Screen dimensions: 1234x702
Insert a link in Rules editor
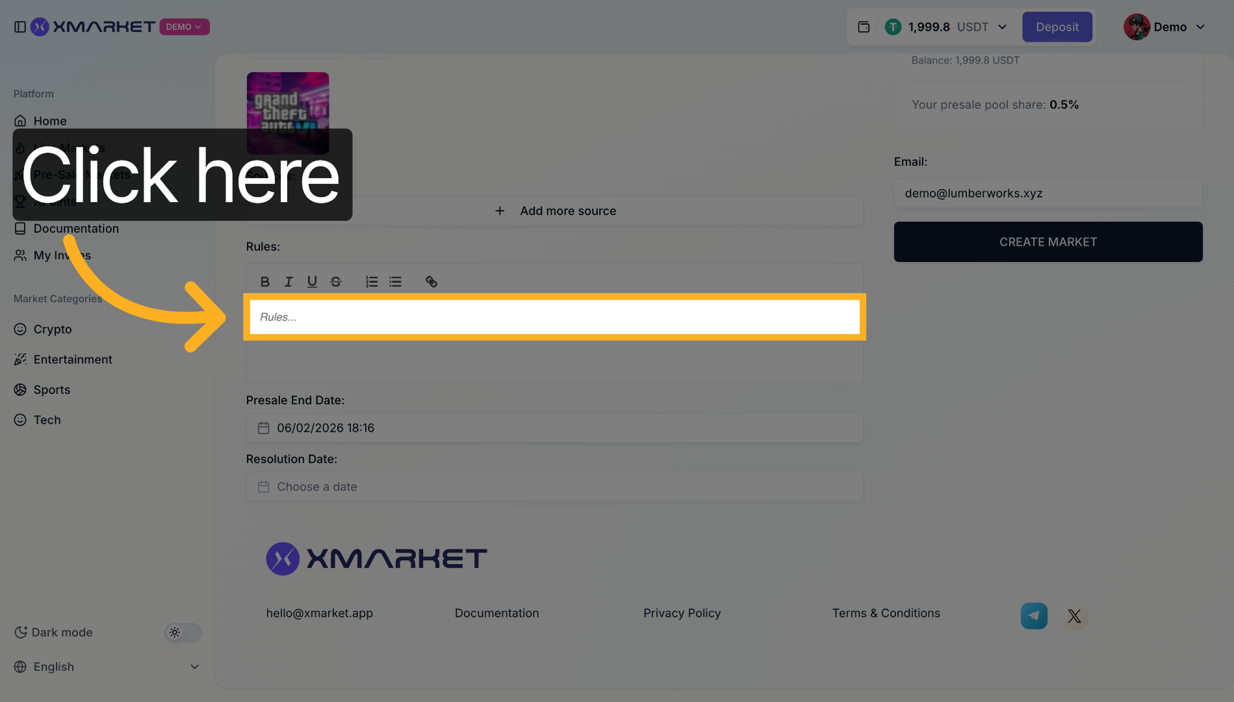coord(431,281)
